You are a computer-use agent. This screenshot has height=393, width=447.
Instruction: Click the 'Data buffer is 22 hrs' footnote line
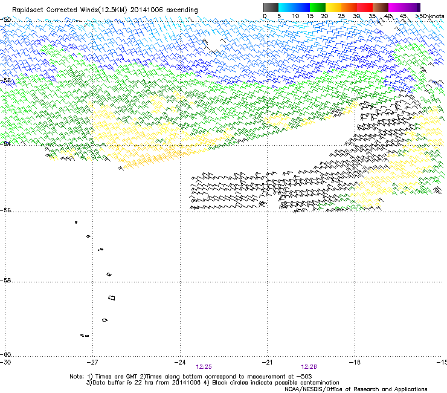pyautogui.click(x=213, y=383)
